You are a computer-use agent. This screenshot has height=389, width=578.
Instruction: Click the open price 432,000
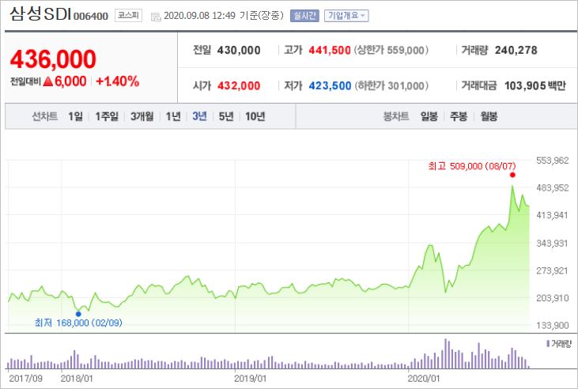pos(239,86)
